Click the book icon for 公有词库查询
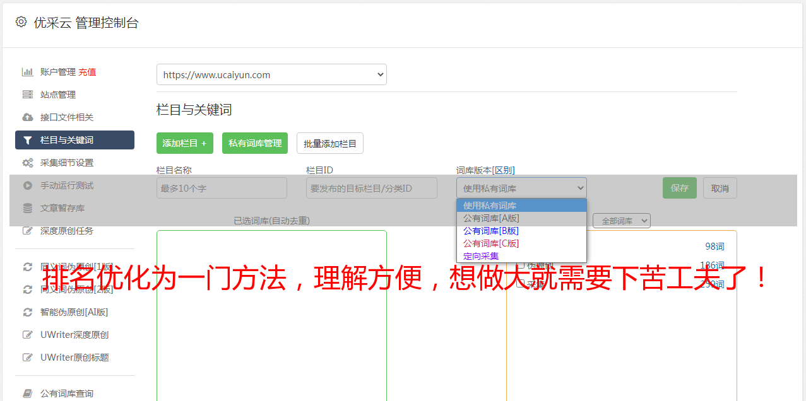806x401 pixels. click(28, 393)
